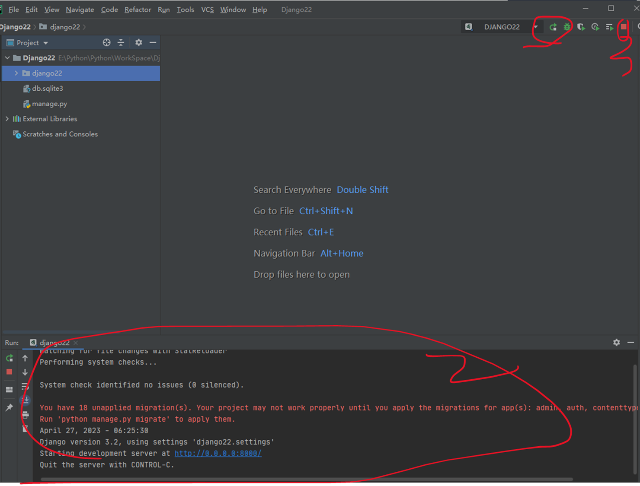Rerun DJANGO22 from the top toolbar
640x486 pixels.
tap(553, 27)
